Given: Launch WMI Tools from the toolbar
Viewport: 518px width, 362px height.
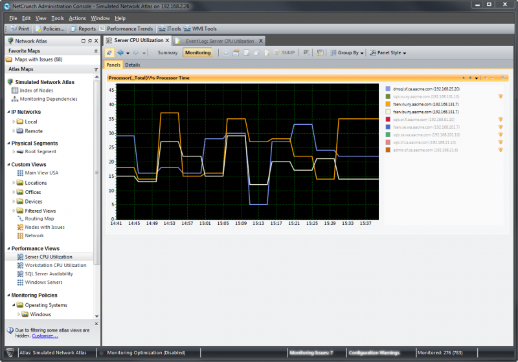Looking at the screenshot, I should pyautogui.click(x=200, y=28).
